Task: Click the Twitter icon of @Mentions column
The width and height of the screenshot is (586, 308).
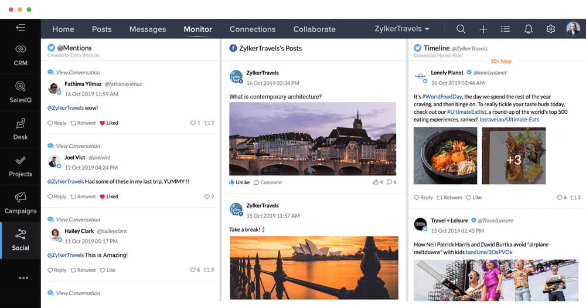Action: [51, 48]
